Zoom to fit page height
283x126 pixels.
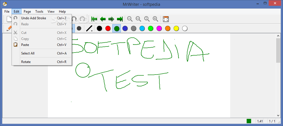(x=147, y=19)
